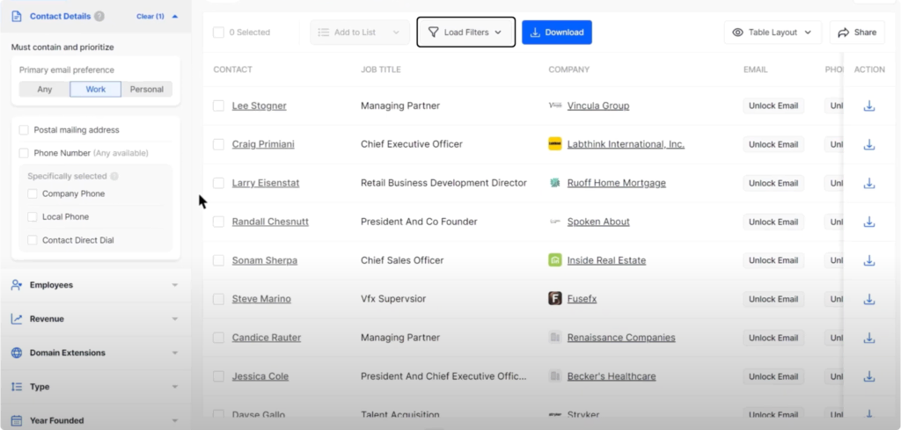This screenshot has height=430, width=901.
Task: Open the Table Layout dropdown
Action: click(x=772, y=33)
